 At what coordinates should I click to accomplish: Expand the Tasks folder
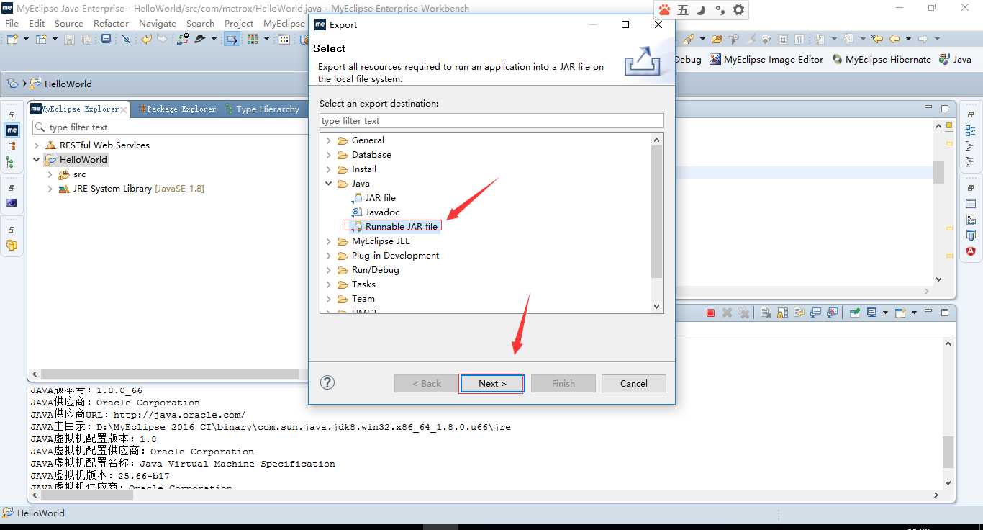[329, 284]
